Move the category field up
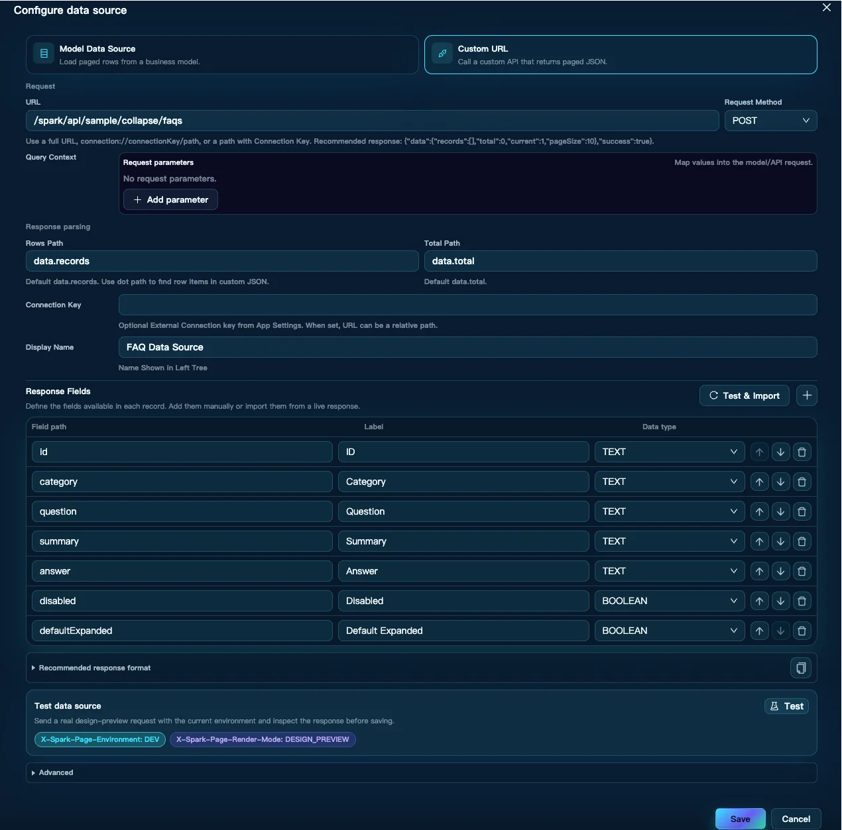This screenshot has width=842, height=830. pos(759,482)
